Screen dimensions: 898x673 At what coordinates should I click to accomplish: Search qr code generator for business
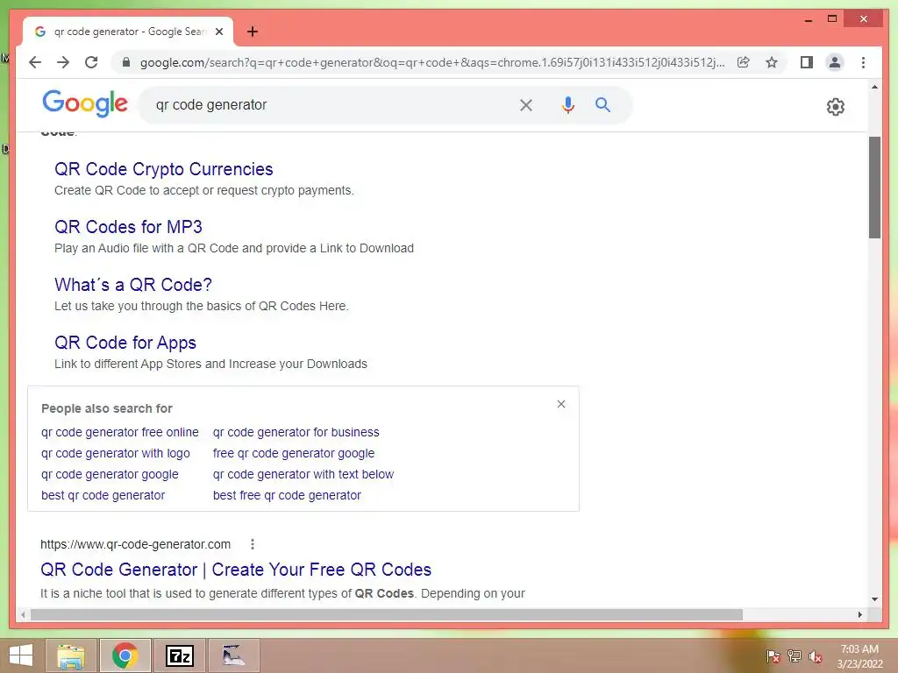296,432
